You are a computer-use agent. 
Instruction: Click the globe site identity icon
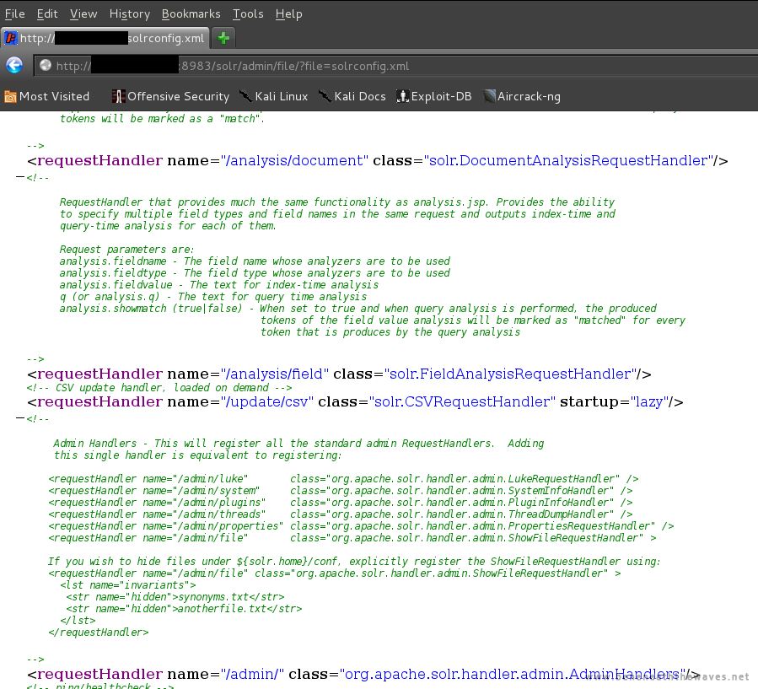click(x=46, y=65)
